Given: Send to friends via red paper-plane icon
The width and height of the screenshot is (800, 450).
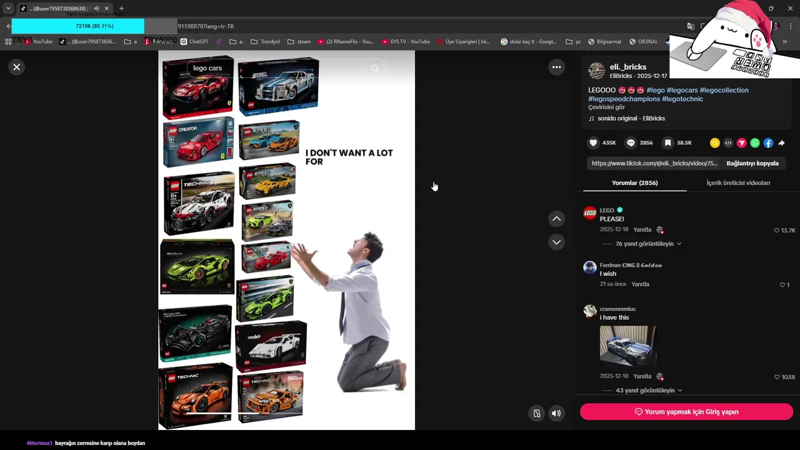Looking at the screenshot, I should tap(741, 143).
